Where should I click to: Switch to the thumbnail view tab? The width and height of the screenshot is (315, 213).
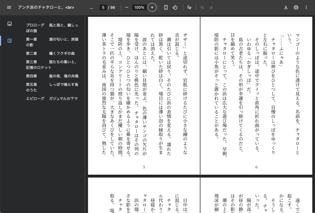click(9, 23)
